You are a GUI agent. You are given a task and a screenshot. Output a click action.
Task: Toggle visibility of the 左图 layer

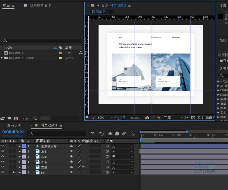[3, 167]
